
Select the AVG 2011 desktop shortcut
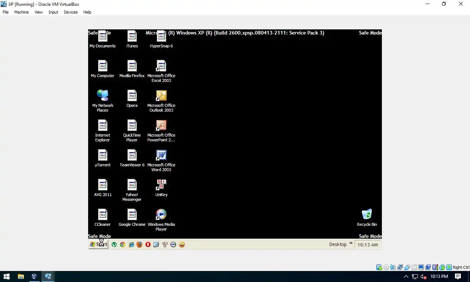(x=102, y=188)
